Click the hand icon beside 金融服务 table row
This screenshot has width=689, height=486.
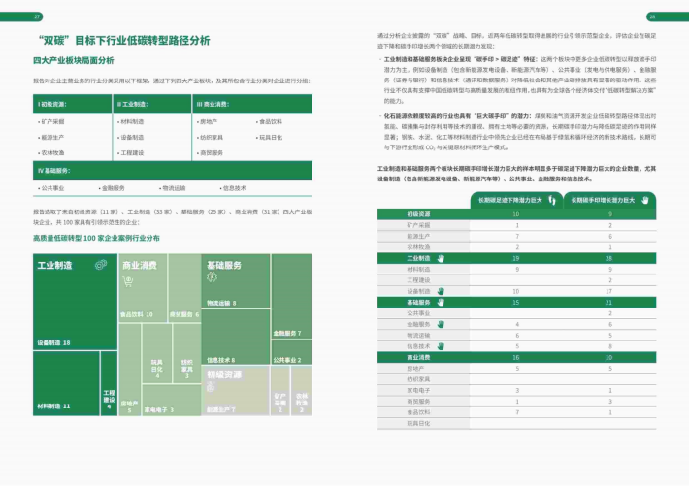point(439,323)
